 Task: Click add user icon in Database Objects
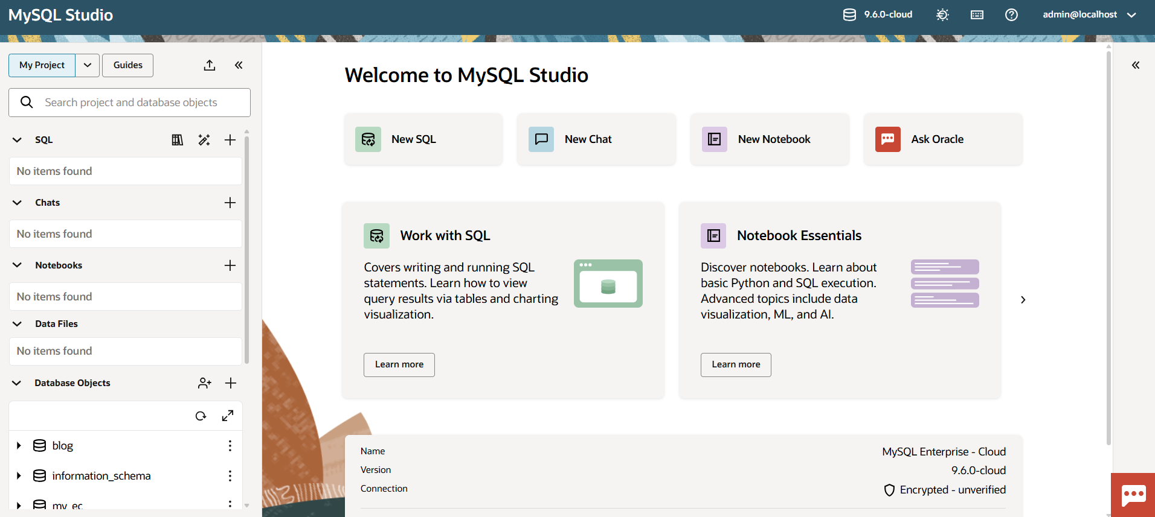204,383
